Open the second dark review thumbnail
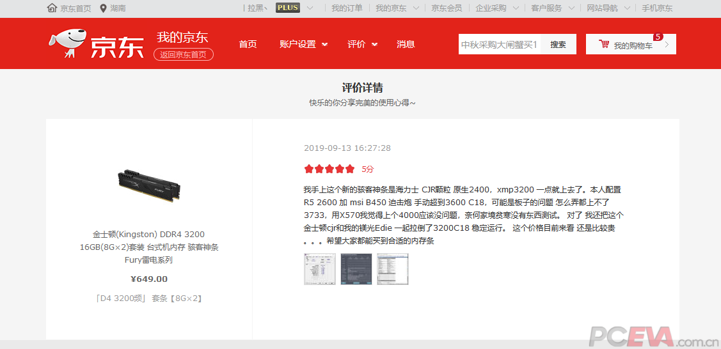 [356, 269]
